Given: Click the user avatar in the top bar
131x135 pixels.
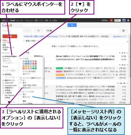Looking at the screenshot, I should click(x=124, y=20).
